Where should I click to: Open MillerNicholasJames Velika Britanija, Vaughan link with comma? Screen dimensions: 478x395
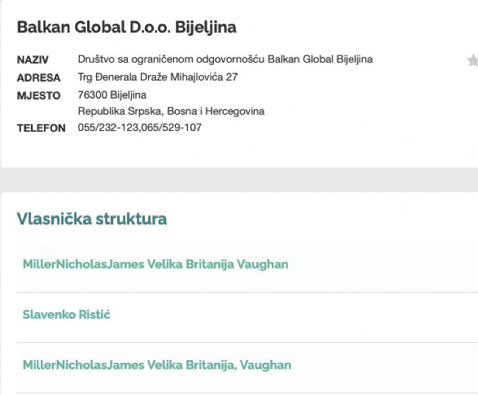click(x=157, y=365)
